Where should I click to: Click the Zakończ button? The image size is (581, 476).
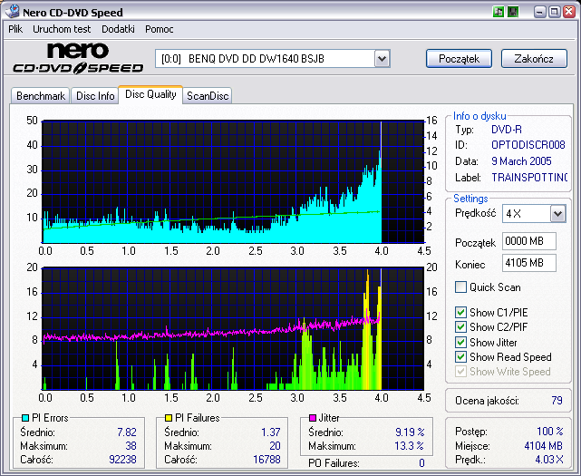pos(534,59)
